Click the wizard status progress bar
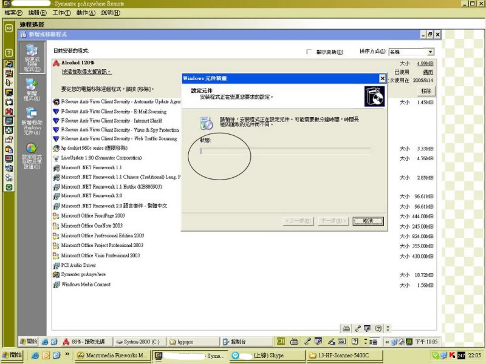This screenshot has width=486, height=364. (x=285, y=151)
